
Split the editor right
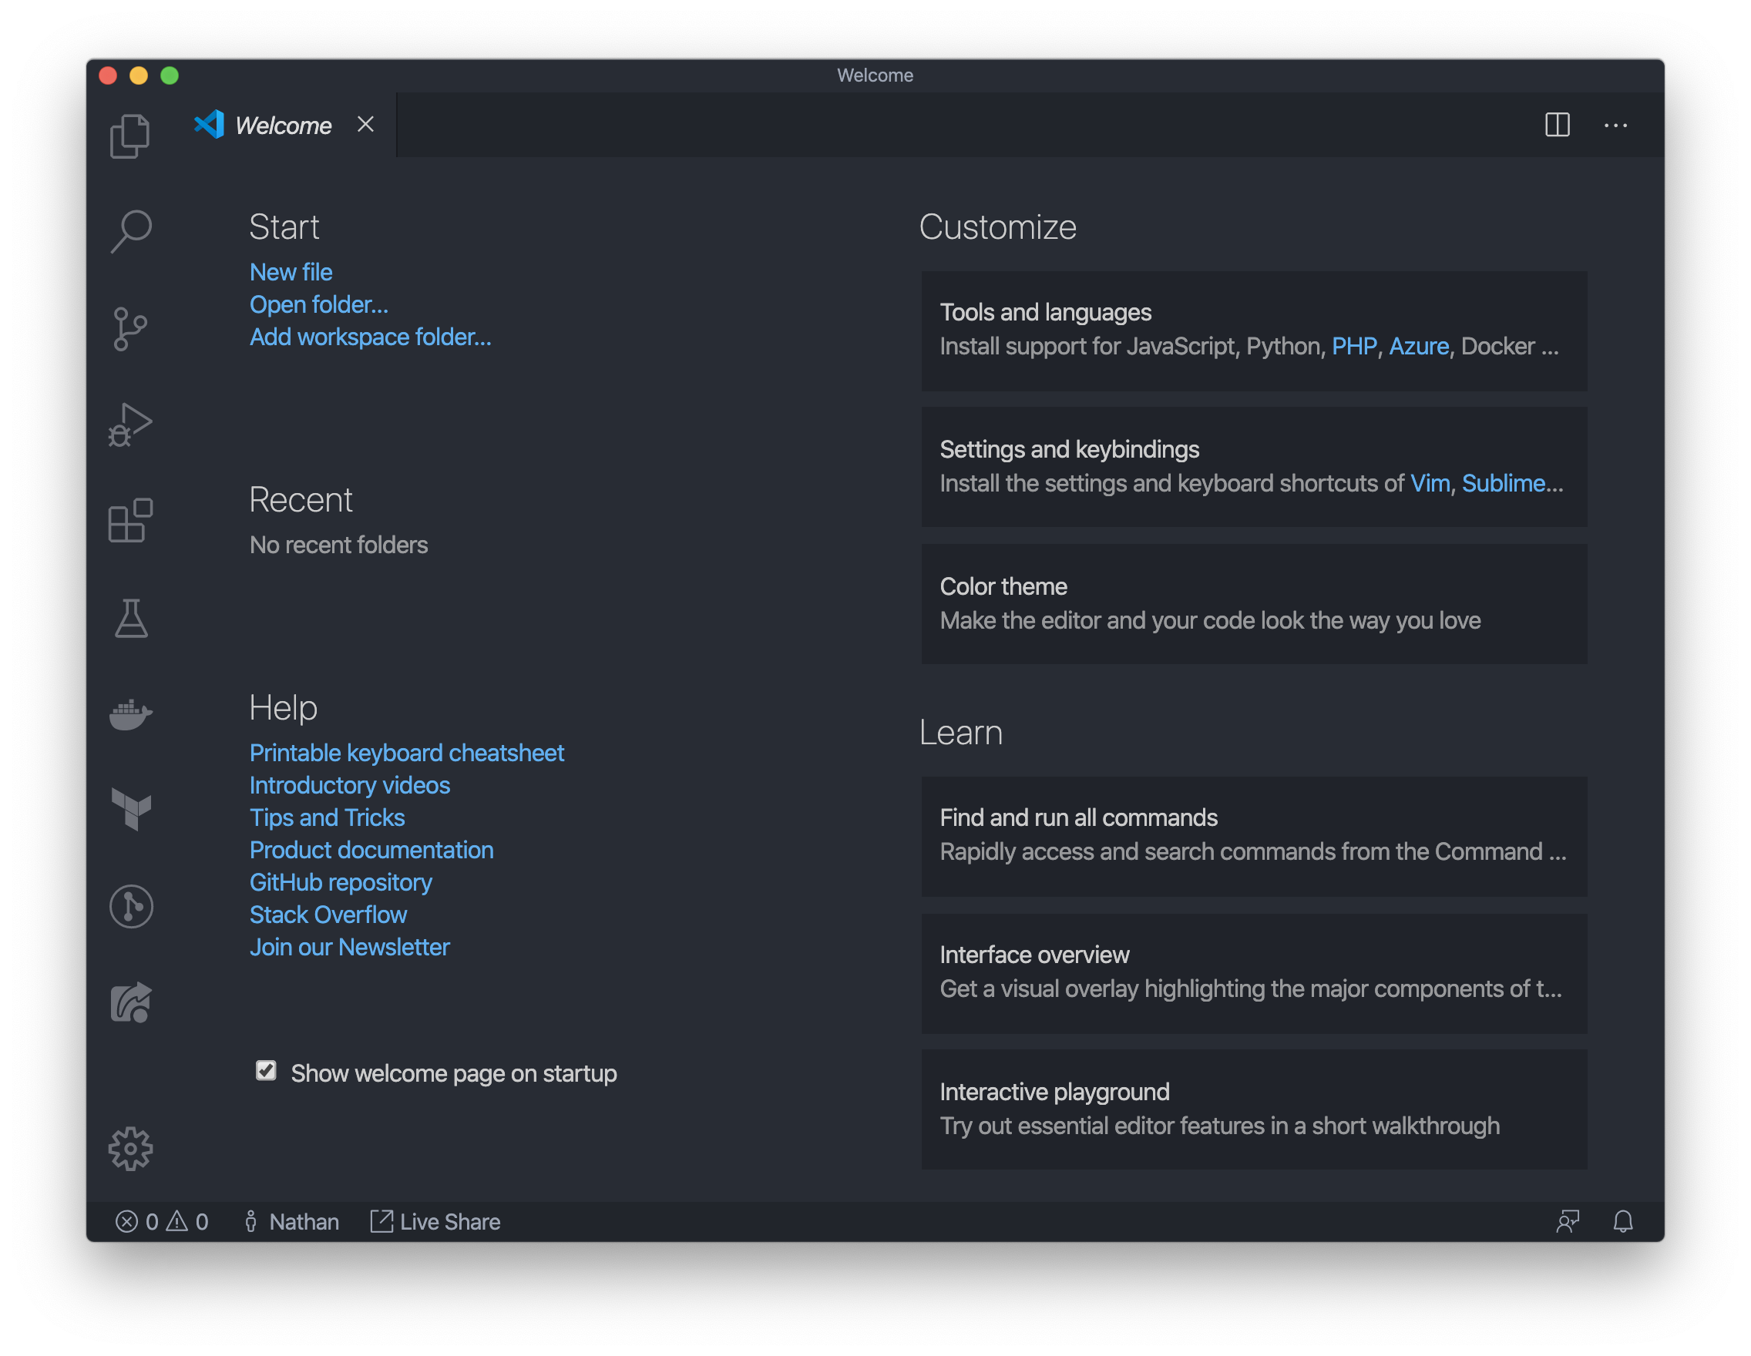(1557, 125)
